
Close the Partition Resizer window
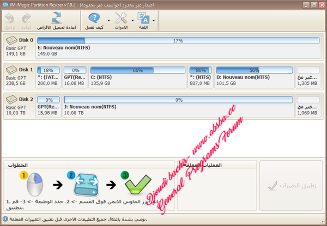pyautogui.click(x=322, y=5)
